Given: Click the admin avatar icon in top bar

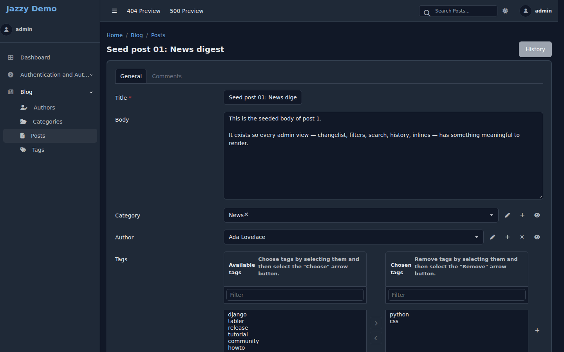Looking at the screenshot, I should coord(526,11).
